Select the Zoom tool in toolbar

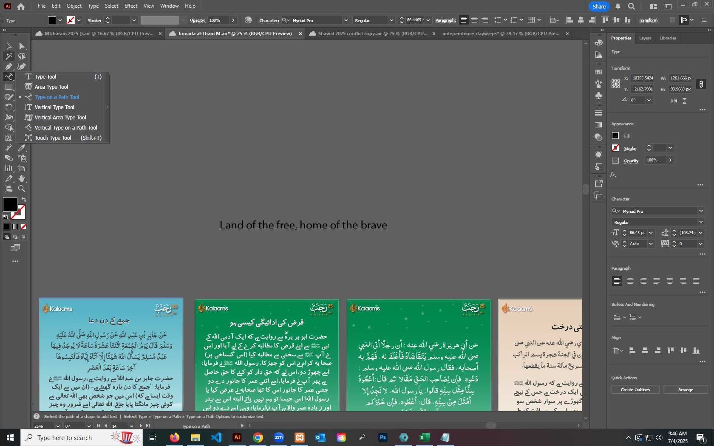22,189
